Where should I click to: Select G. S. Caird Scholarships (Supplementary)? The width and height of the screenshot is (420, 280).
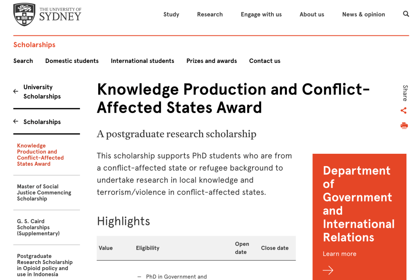coord(38,227)
